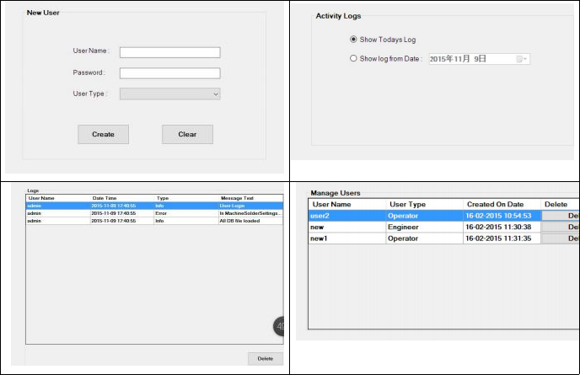Image resolution: width=580 pixels, height=375 pixels.
Task: Click the Delete button below the Logs table
Action: (x=265, y=358)
